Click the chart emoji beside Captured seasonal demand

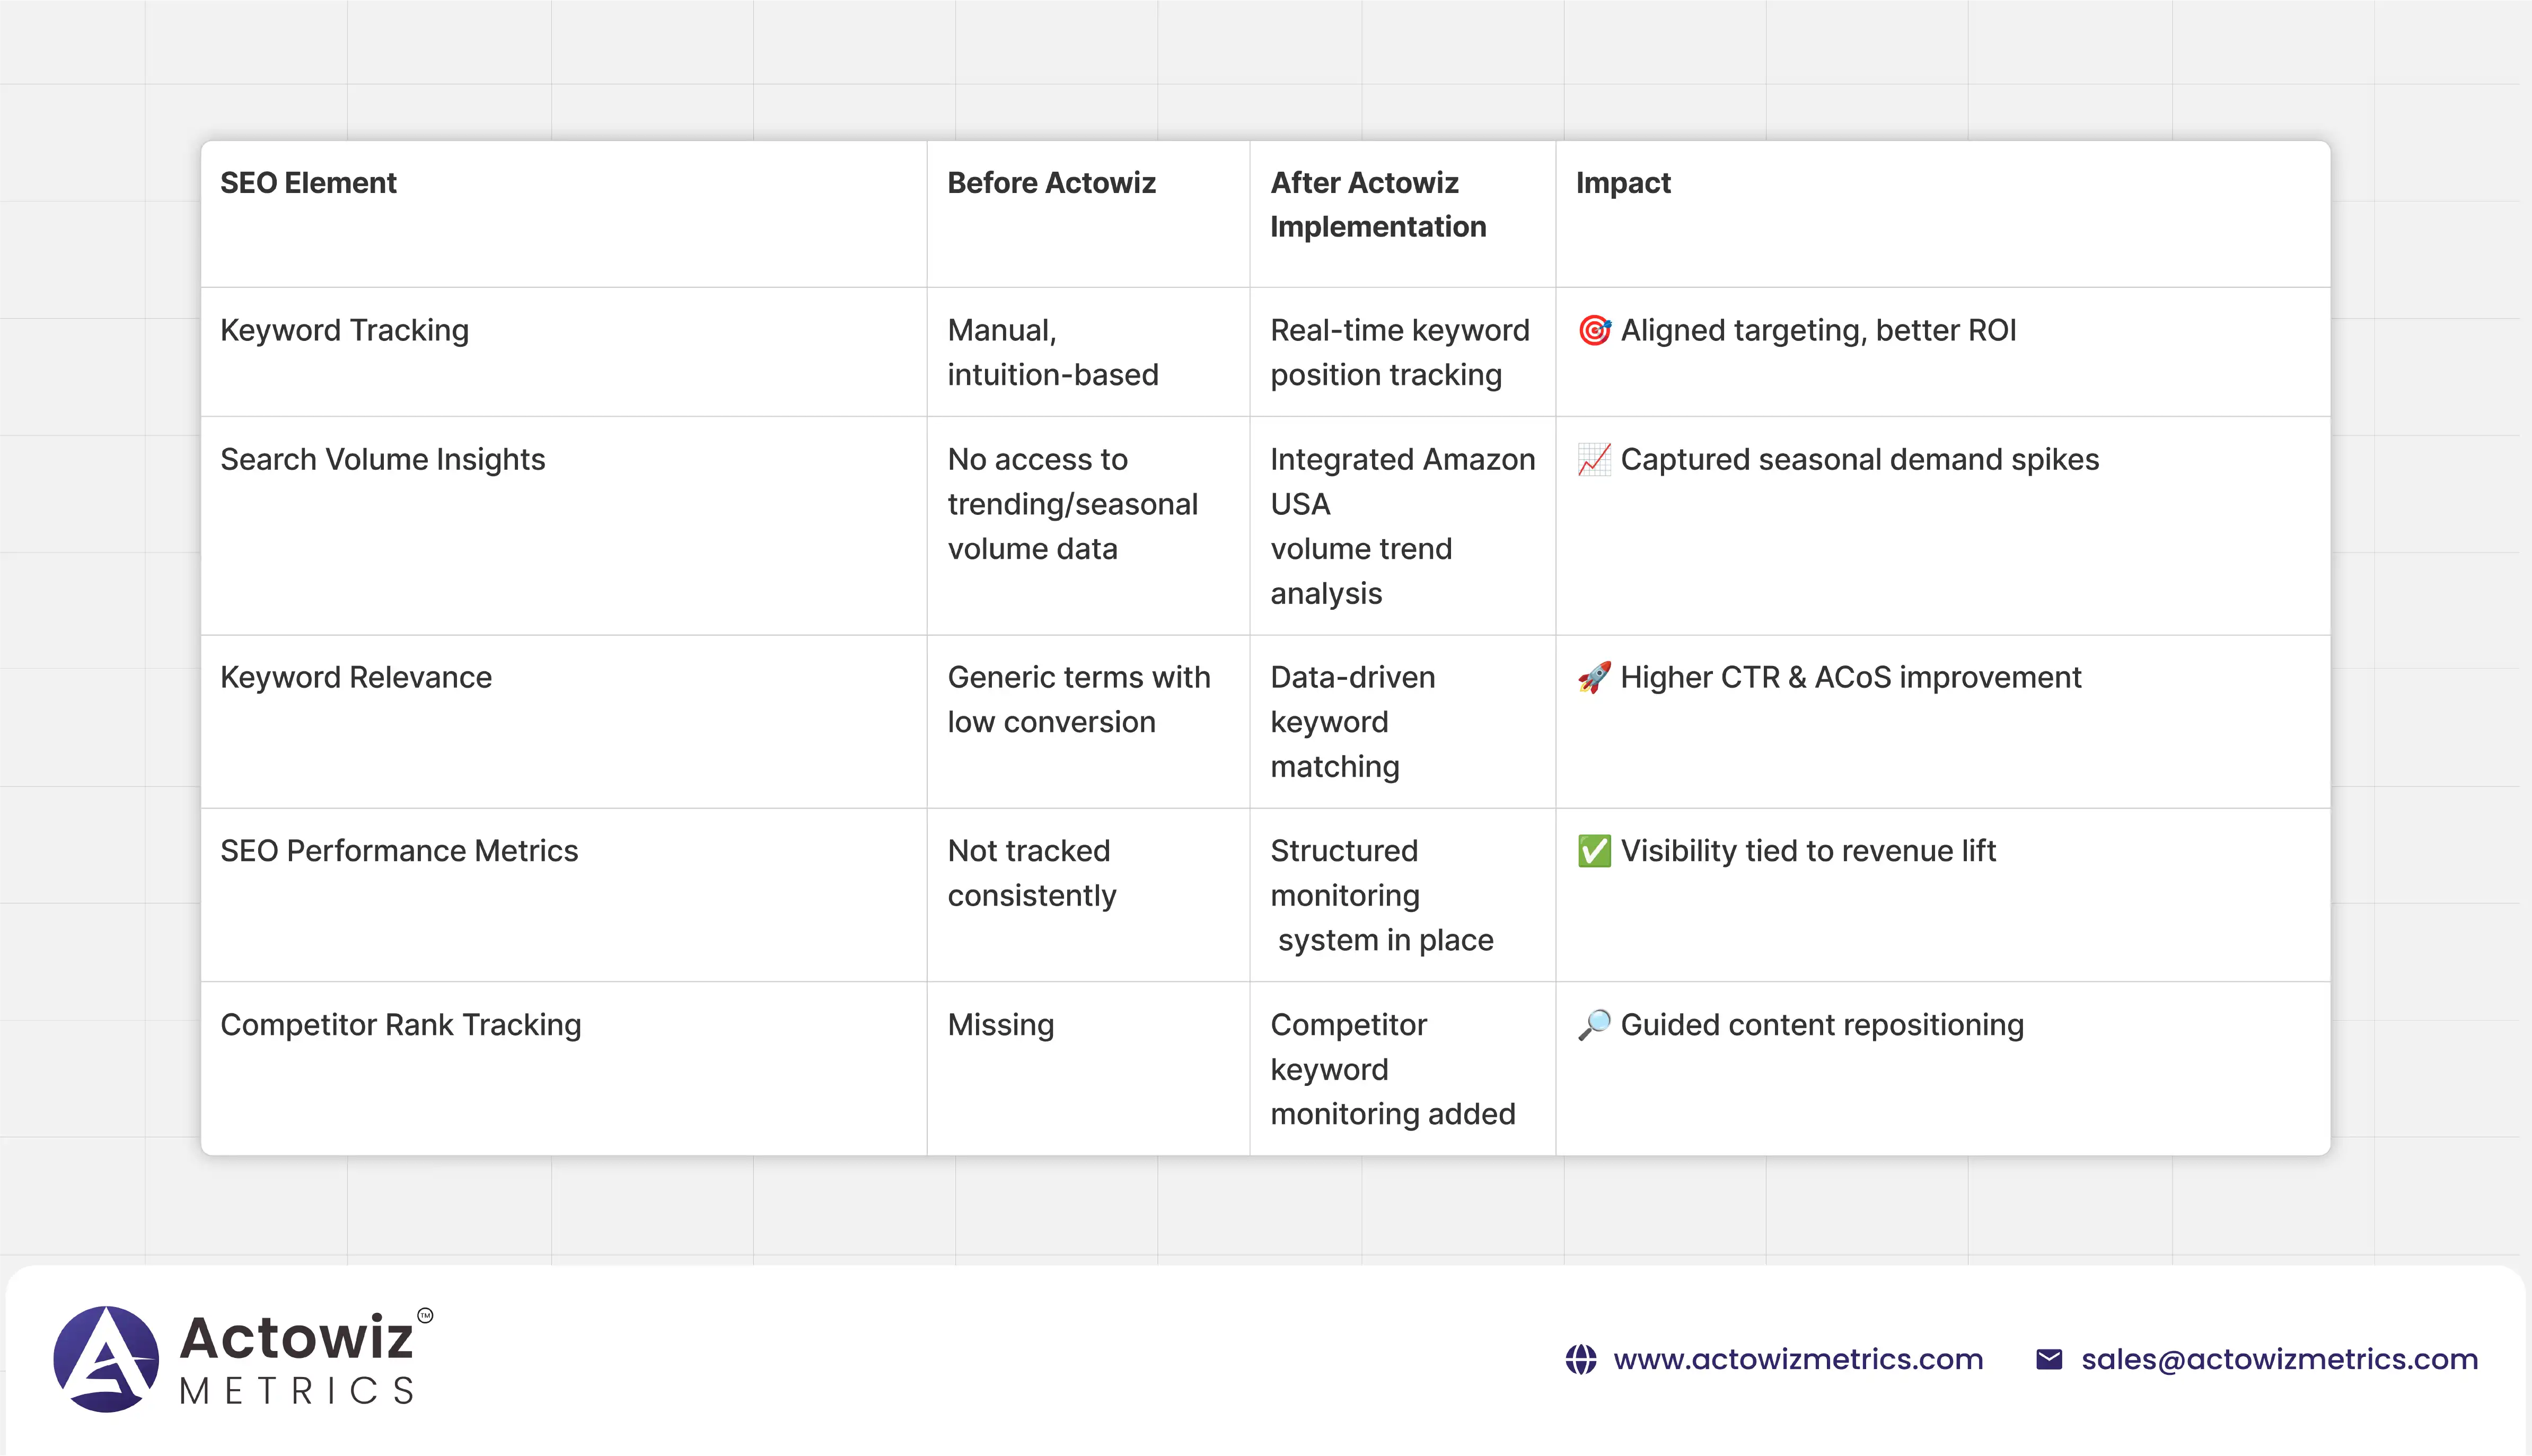(1594, 459)
